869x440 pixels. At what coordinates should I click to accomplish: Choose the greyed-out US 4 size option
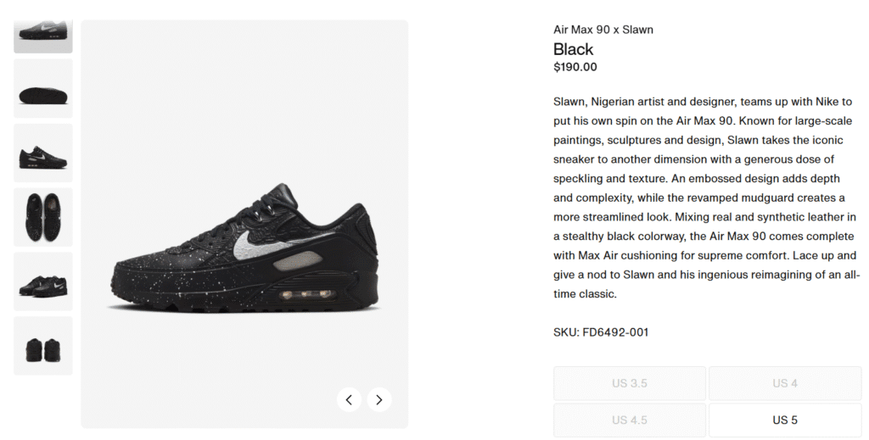pos(785,383)
